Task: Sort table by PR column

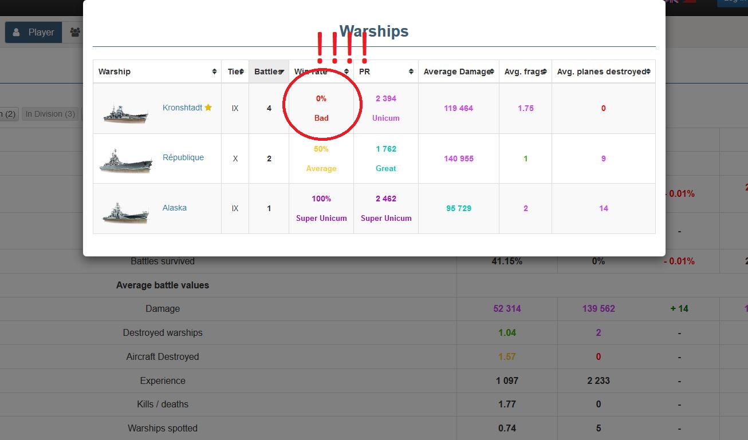Action: point(385,72)
